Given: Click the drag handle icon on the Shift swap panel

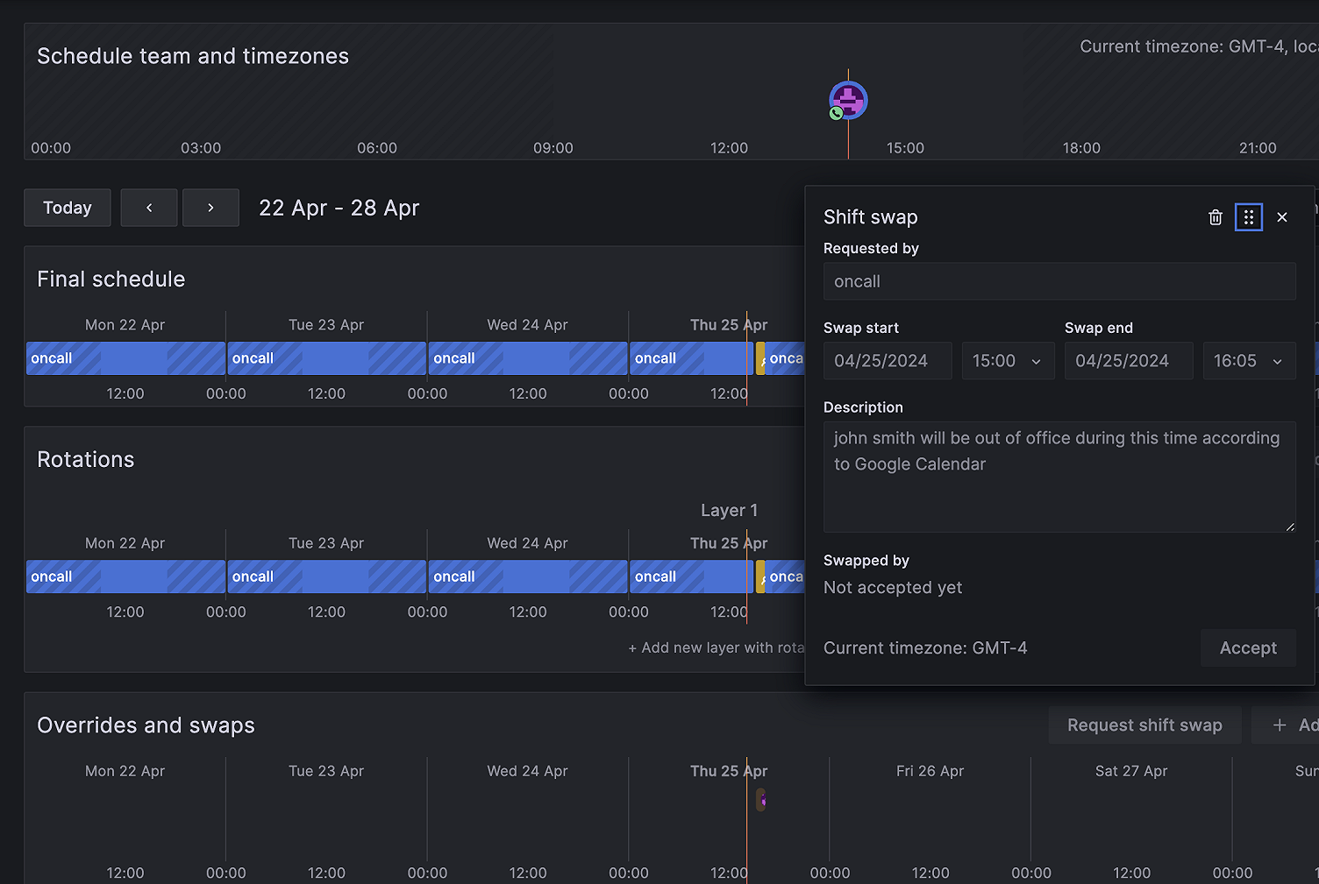Looking at the screenshot, I should 1248,216.
